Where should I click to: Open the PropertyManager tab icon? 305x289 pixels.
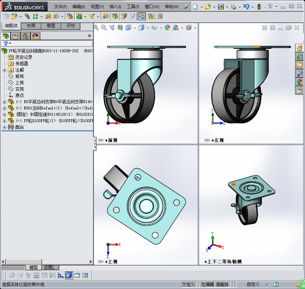(x=15, y=36)
